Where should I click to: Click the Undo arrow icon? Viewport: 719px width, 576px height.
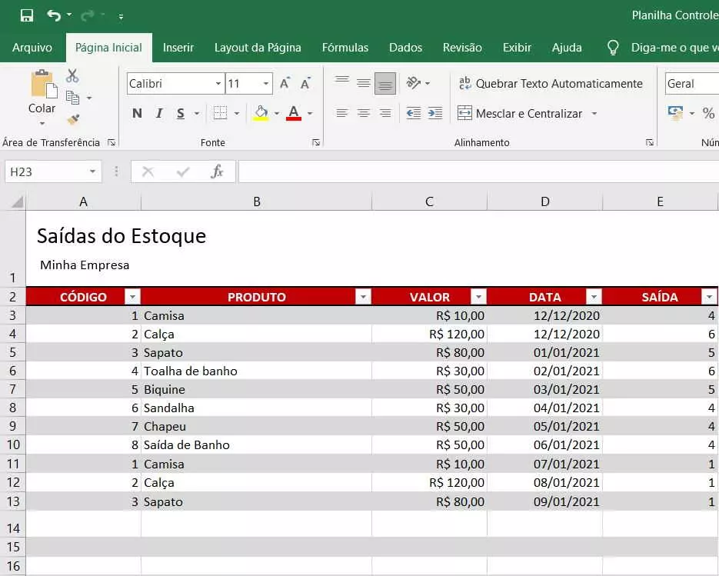53,15
